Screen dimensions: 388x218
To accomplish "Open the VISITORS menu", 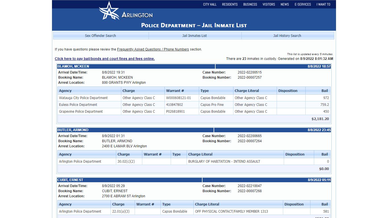I will 269,4.
